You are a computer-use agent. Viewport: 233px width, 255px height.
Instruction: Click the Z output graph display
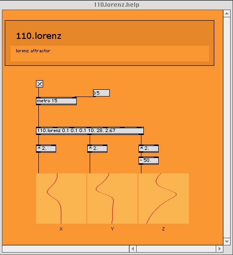click(x=163, y=198)
